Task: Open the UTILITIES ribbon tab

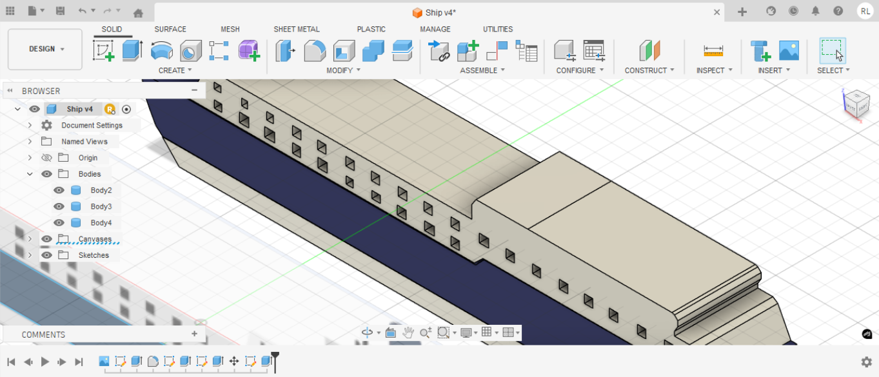Action: tap(497, 29)
